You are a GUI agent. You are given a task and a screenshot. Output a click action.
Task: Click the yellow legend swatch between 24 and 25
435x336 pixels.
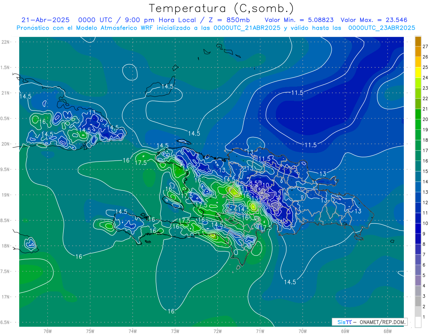418,72
